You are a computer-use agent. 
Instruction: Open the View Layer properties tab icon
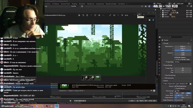click(x=160, y=50)
